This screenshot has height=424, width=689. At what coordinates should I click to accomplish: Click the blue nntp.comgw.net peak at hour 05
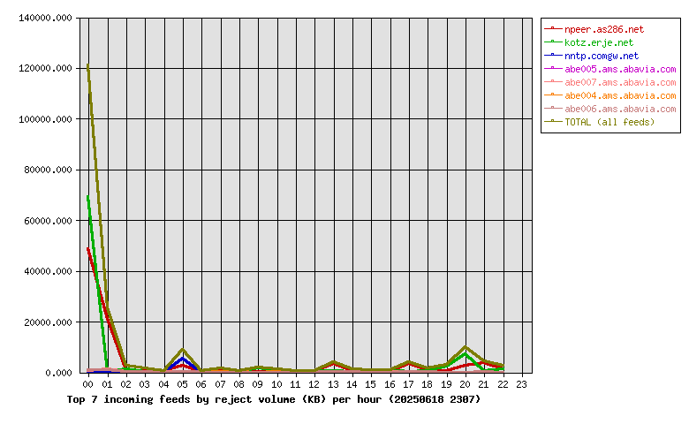pos(183,359)
